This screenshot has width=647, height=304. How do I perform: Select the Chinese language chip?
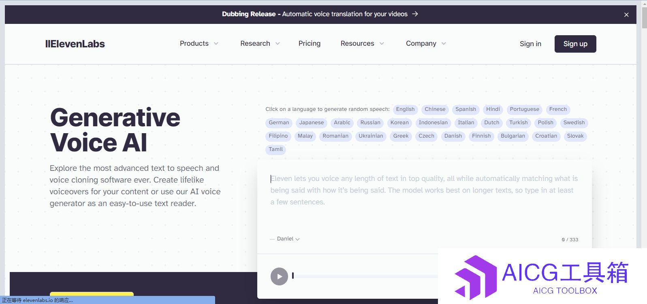coord(435,109)
